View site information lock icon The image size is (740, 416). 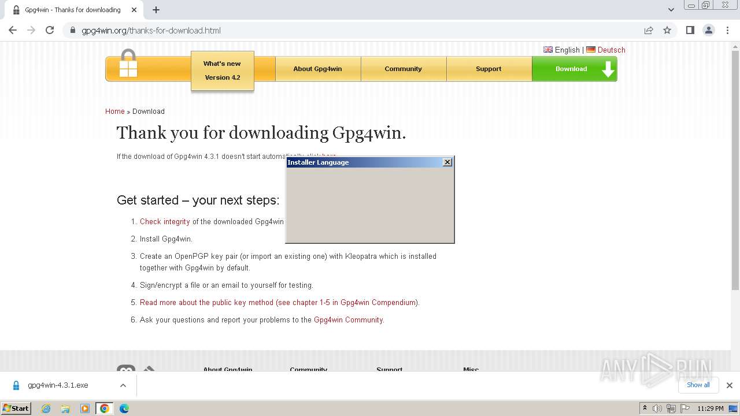(x=73, y=30)
